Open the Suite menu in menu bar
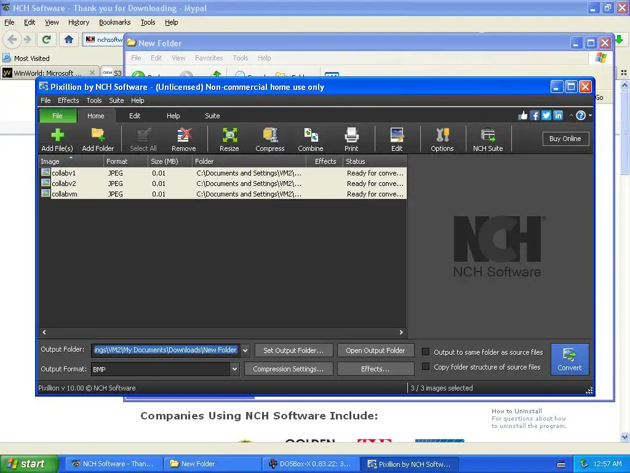Viewport: 630px width, 473px height. 116,100
